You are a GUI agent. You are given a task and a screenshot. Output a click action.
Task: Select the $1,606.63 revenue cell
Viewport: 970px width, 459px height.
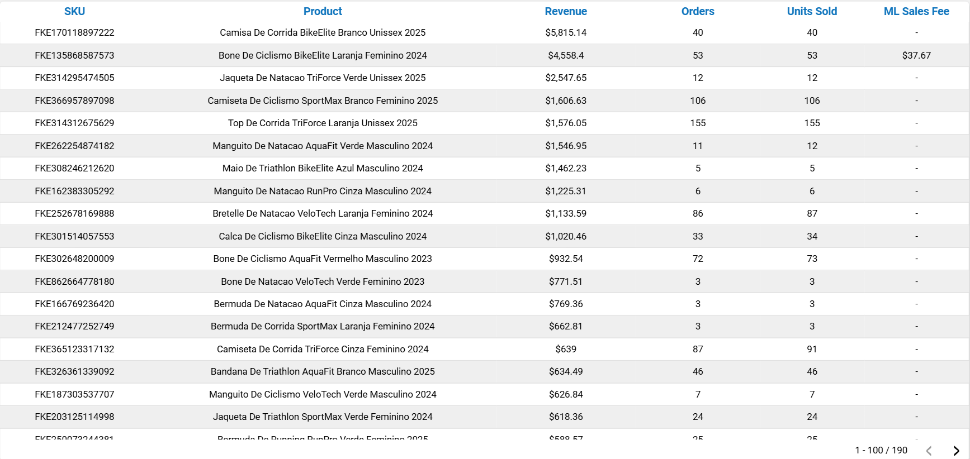(x=566, y=101)
